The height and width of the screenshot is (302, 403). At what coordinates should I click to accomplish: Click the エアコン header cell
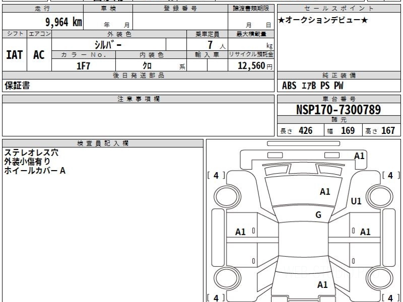pos(40,34)
